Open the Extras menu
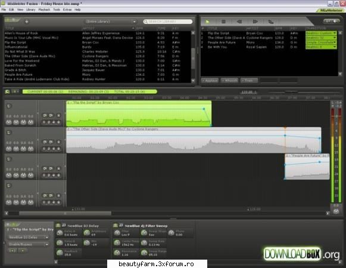 [x=67, y=10]
